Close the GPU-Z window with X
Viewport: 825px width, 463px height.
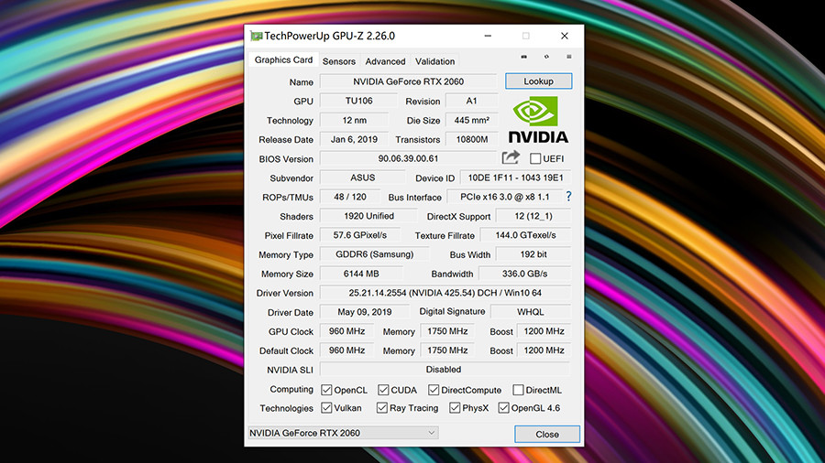tap(564, 36)
